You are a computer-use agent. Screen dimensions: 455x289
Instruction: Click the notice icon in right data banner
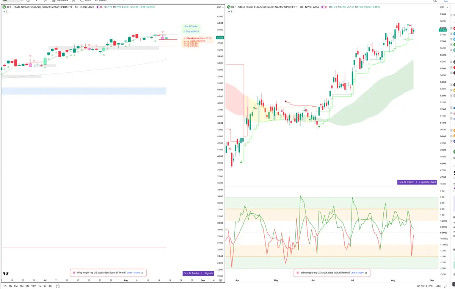[298, 273]
